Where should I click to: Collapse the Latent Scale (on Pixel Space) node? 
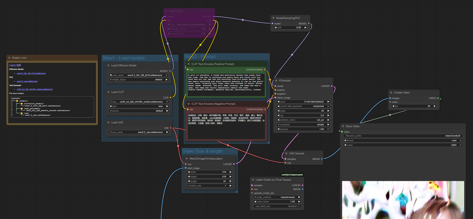tap(253, 180)
